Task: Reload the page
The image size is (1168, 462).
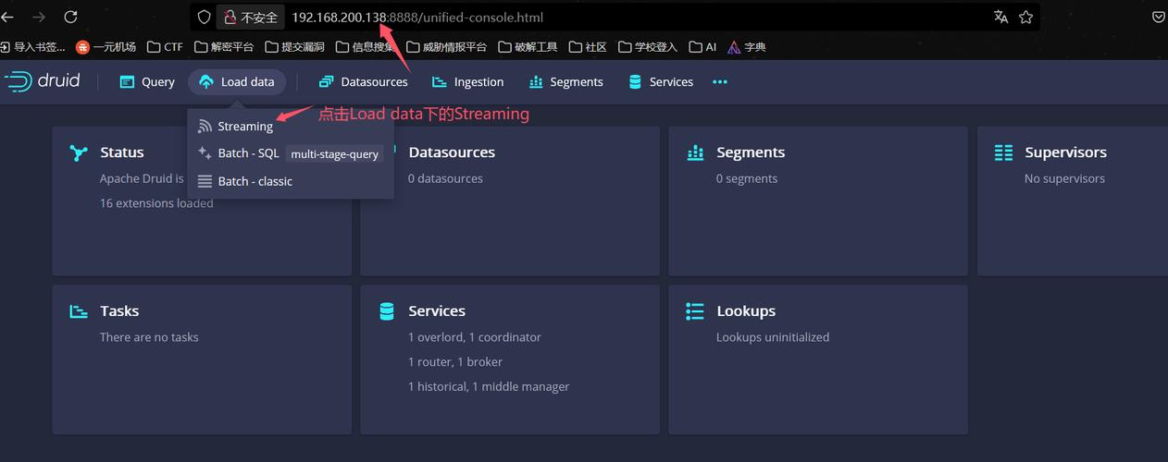Action: tap(70, 17)
